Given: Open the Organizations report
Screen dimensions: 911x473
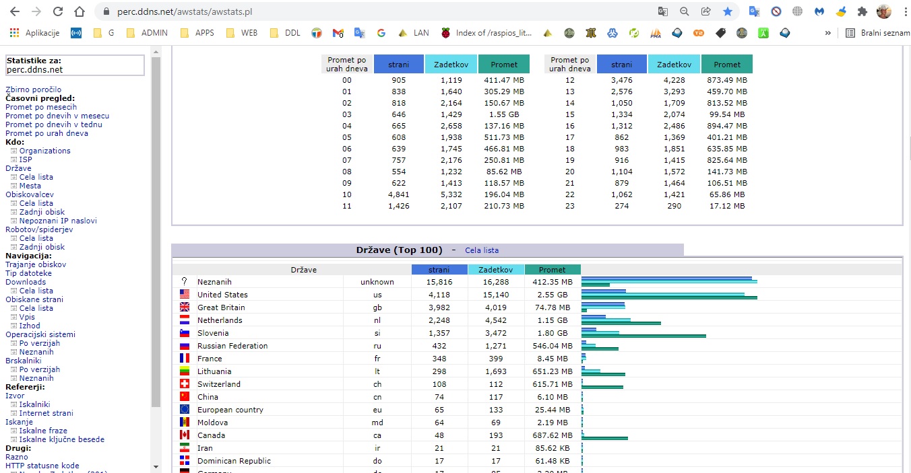Looking at the screenshot, I should 44,151.
